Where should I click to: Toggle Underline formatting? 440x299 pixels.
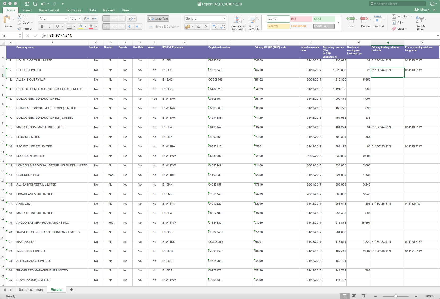[57, 27]
